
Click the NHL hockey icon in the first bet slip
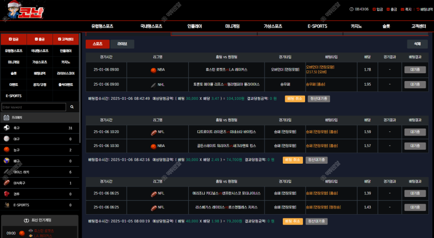[x=153, y=84]
